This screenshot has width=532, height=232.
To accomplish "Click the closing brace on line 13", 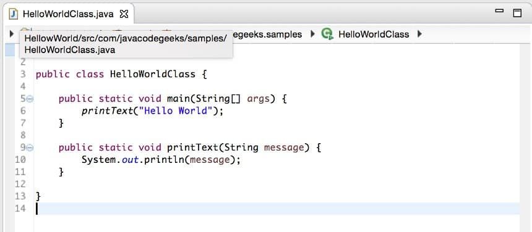I will coord(38,196).
